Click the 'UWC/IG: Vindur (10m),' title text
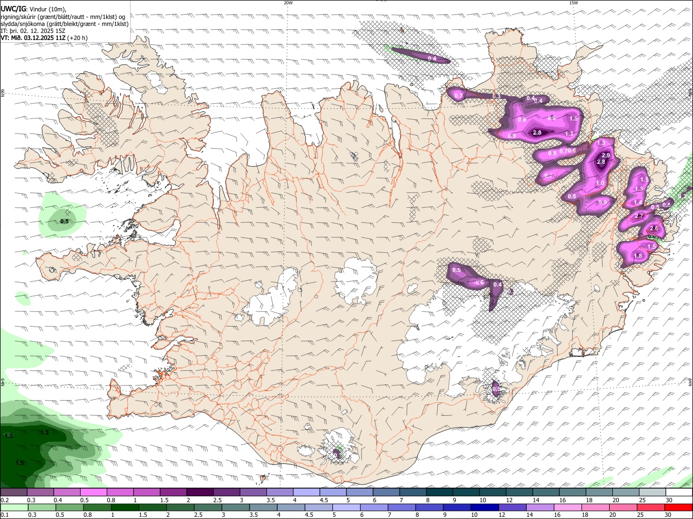Image resolution: width=693 pixels, height=519 pixels. (34, 9)
